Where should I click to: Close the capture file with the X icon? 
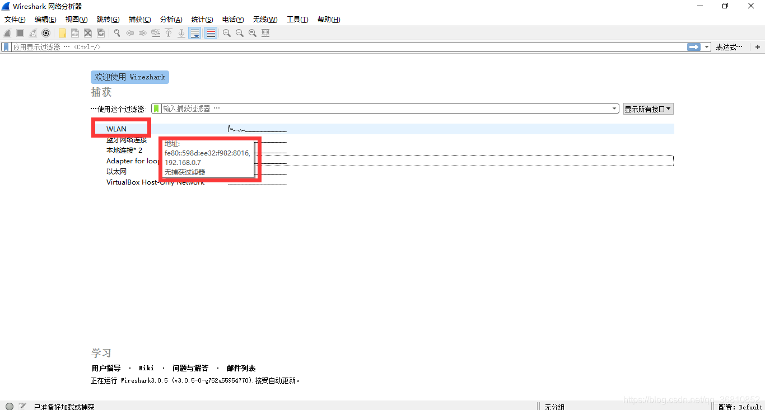[x=88, y=33]
